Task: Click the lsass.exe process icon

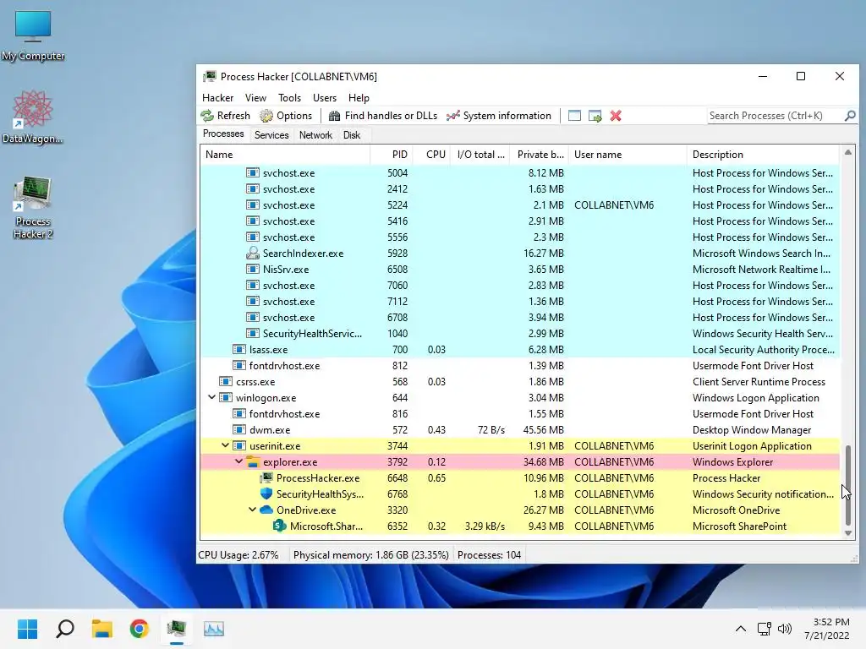Action: [239, 349]
